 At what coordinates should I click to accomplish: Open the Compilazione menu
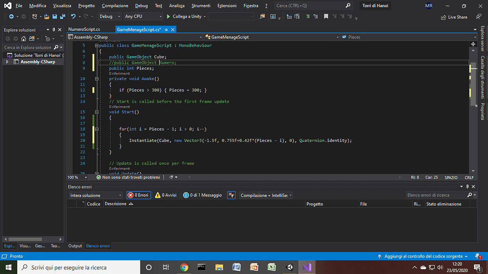point(115,6)
